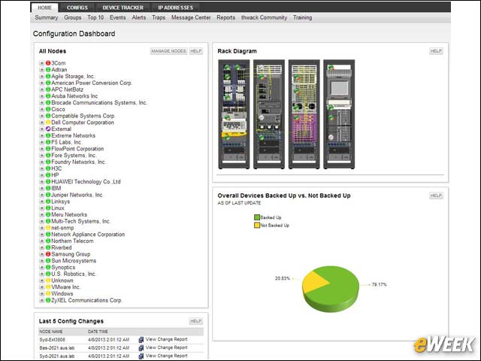Open the Traps menu item
Screen dimensions: 481x361
point(159,17)
